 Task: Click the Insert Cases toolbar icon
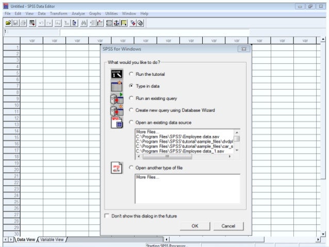pos(92,23)
